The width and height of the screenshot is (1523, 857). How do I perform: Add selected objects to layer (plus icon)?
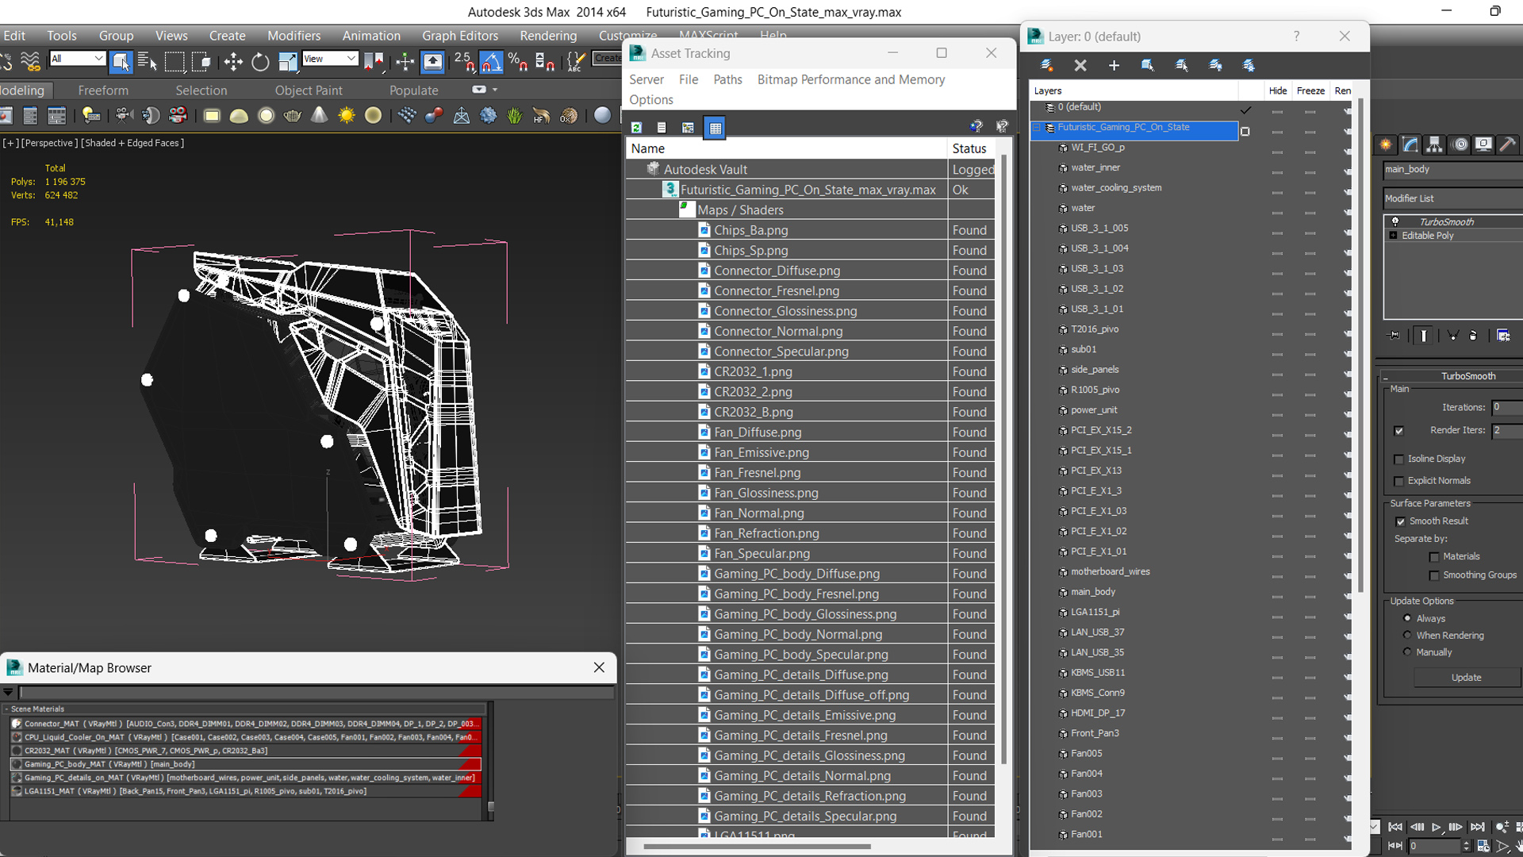(1114, 65)
